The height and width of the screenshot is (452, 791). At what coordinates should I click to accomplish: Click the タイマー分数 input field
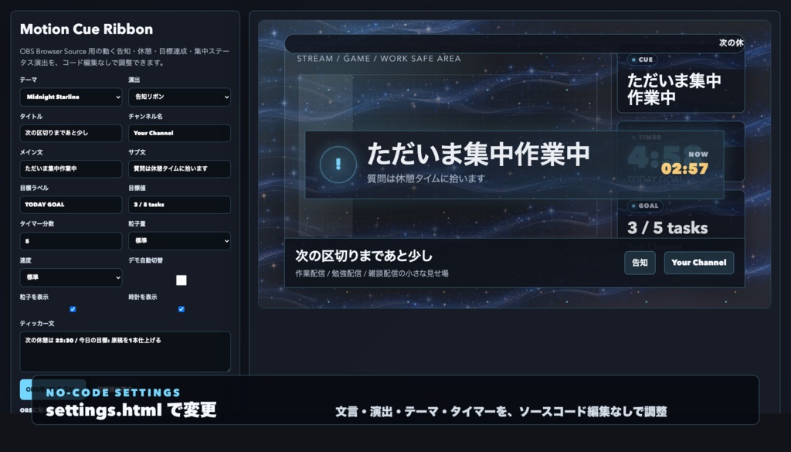[70, 241]
